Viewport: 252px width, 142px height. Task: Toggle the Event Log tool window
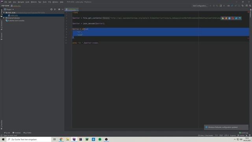point(244,133)
